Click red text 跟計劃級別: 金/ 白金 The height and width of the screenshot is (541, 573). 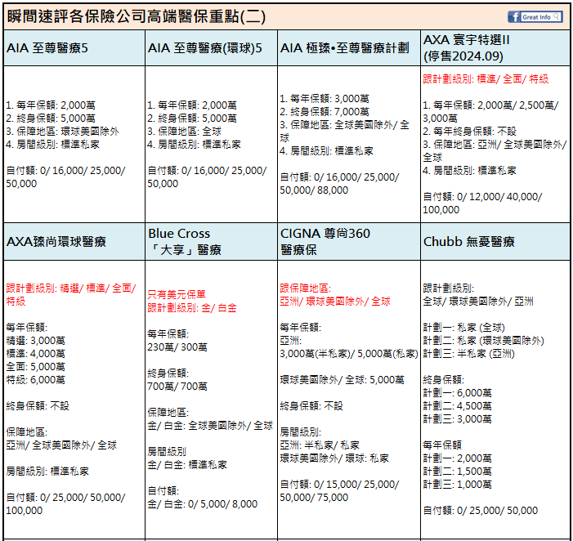[192, 307]
